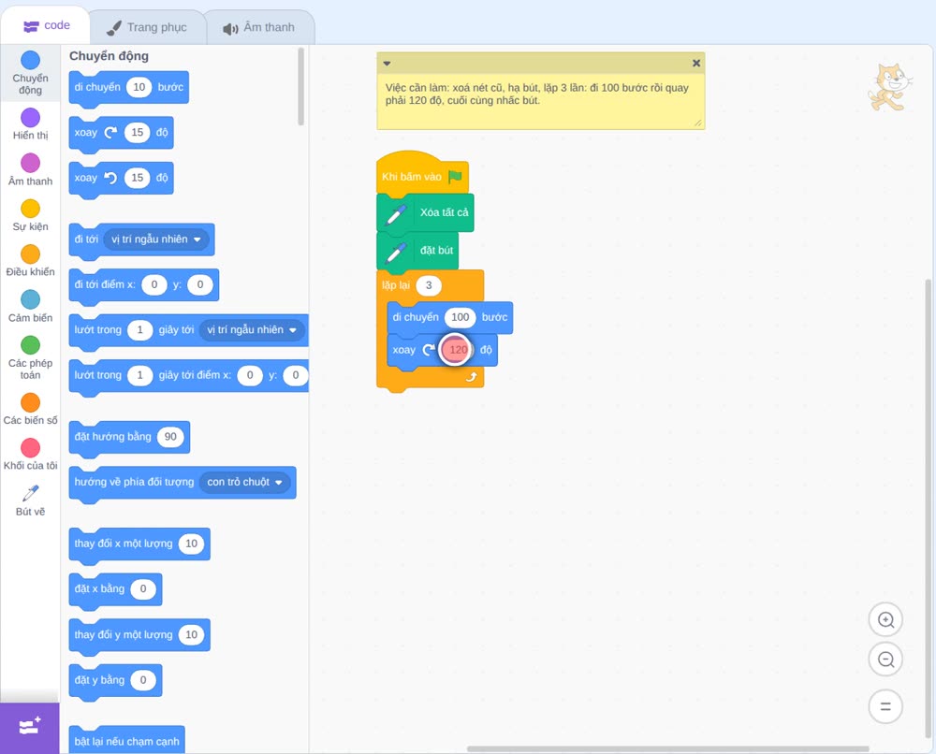Reset workspace zoom to default

click(885, 706)
